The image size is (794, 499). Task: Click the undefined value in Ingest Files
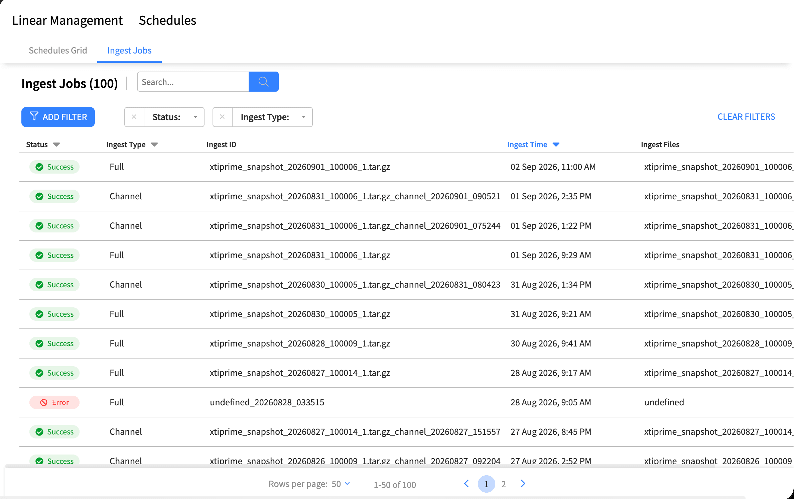tap(664, 402)
